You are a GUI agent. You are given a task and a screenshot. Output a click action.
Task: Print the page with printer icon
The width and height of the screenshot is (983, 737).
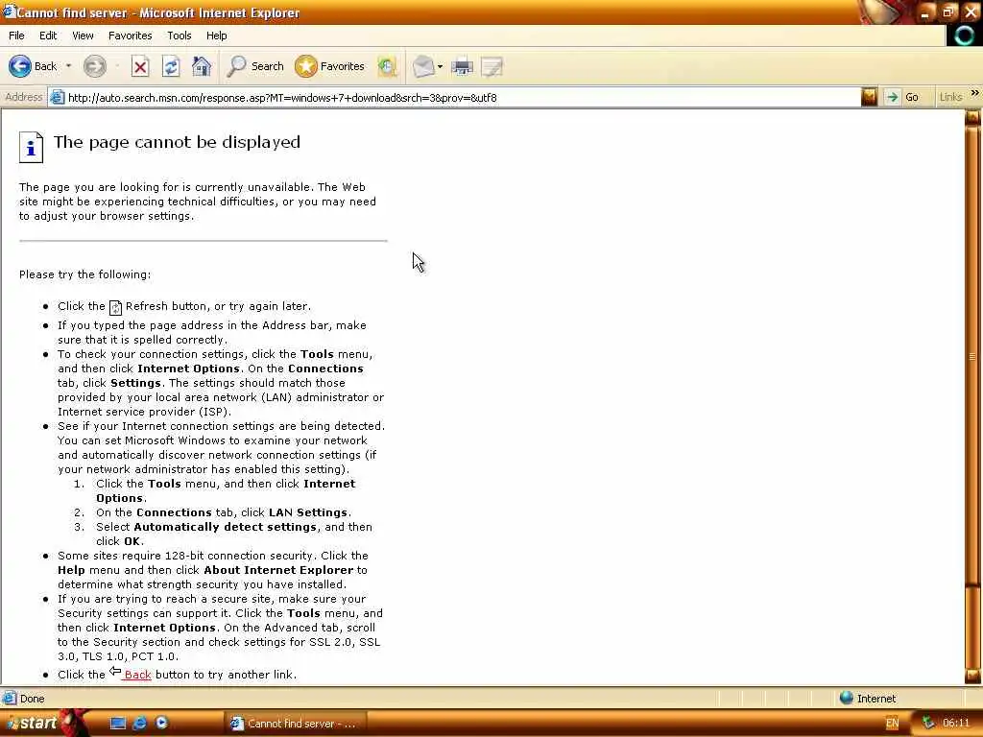[x=463, y=66]
